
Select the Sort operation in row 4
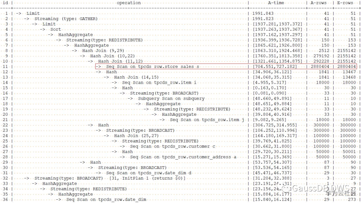pos(56,29)
